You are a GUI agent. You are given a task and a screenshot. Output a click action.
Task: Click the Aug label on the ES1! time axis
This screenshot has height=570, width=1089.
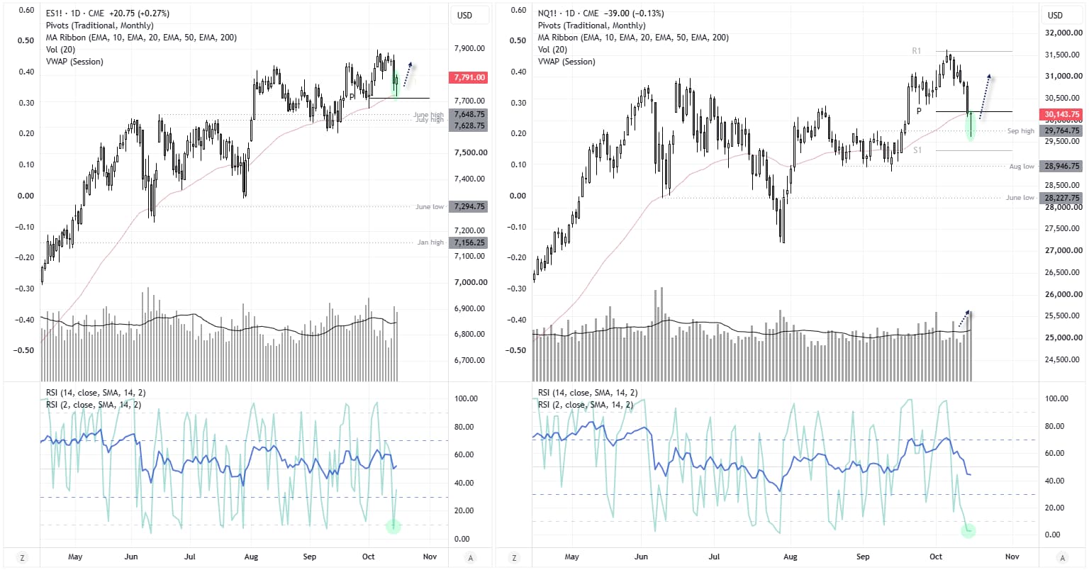coord(252,557)
